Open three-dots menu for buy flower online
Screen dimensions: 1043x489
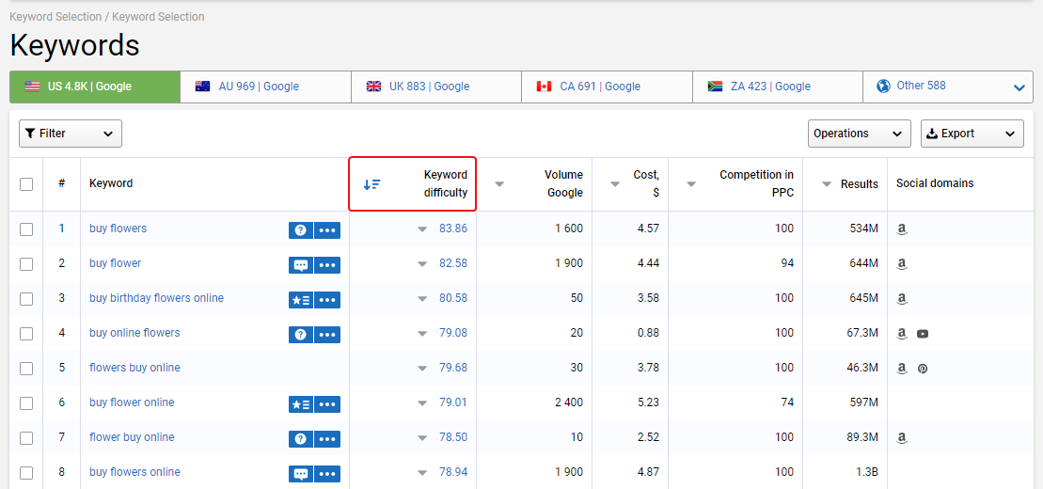click(327, 404)
